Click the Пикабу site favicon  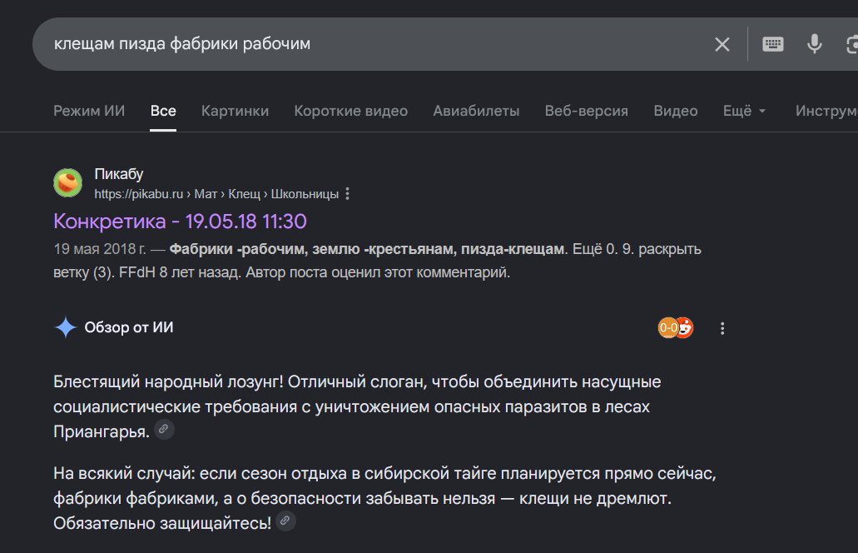68,183
